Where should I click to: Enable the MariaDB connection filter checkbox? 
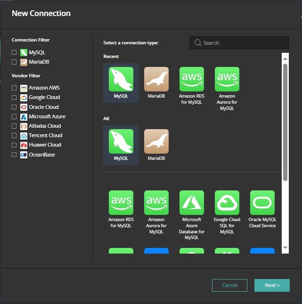(x=14, y=62)
